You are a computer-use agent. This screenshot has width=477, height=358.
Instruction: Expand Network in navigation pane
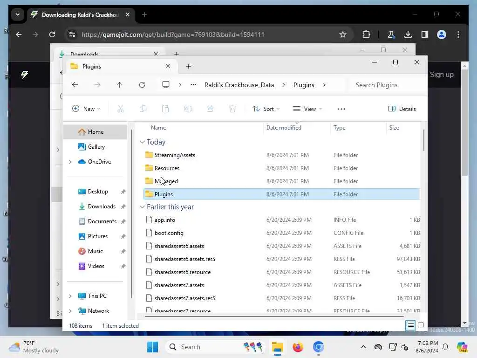[x=70, y=311]
